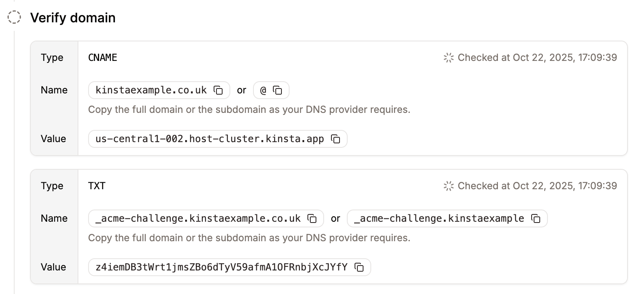Copy the full _acme-challenge.kinstaexample.co.uk name
This screenshot has height=294, width=636.
click(x=312, y=218)
